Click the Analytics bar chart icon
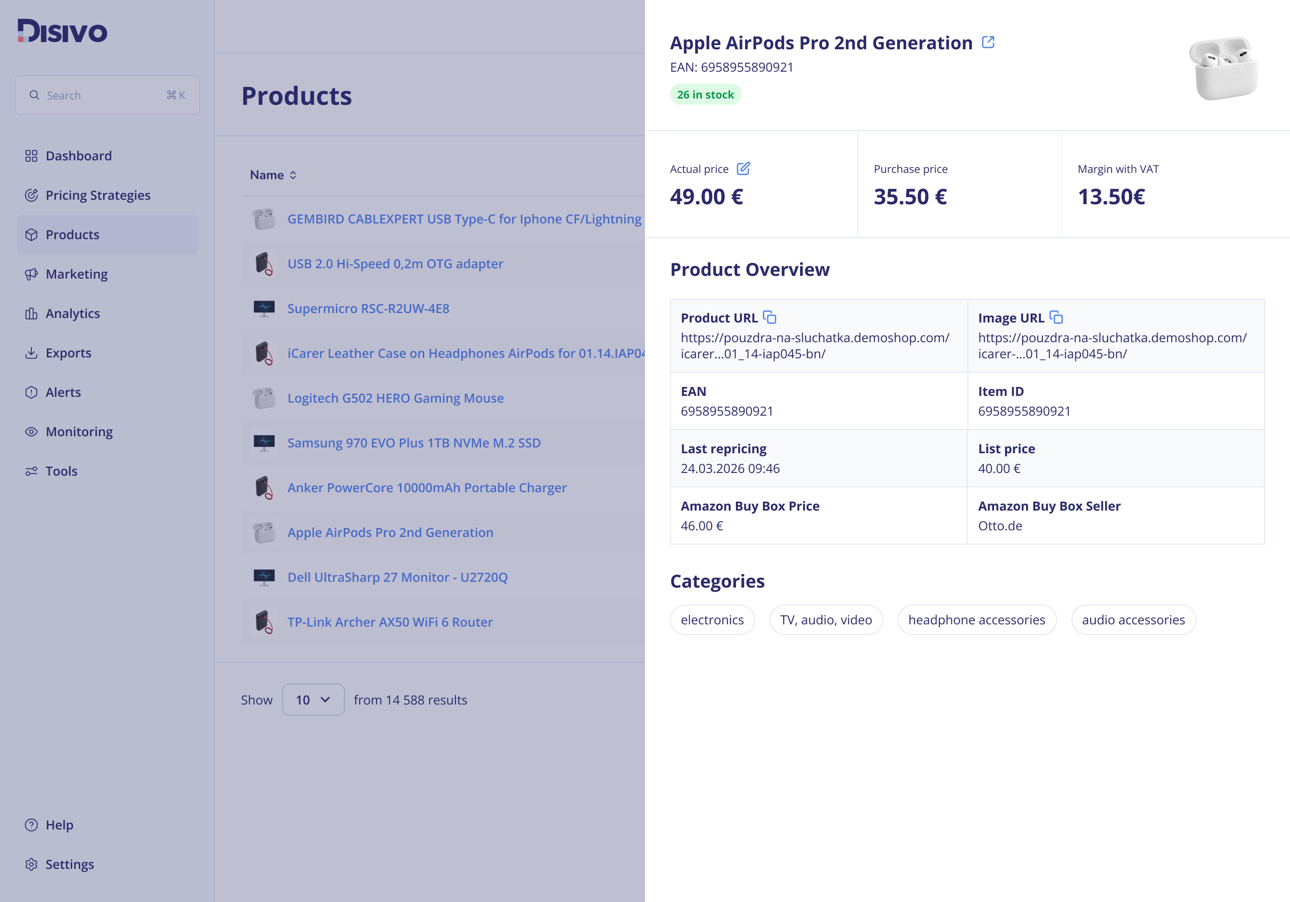The width and height of the screenshot is (1290, 902). click(31, 314)
